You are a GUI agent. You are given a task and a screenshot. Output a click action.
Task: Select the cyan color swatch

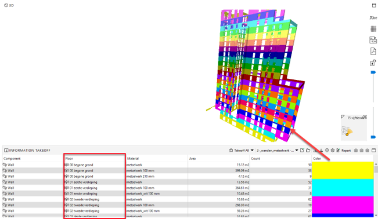343,188
